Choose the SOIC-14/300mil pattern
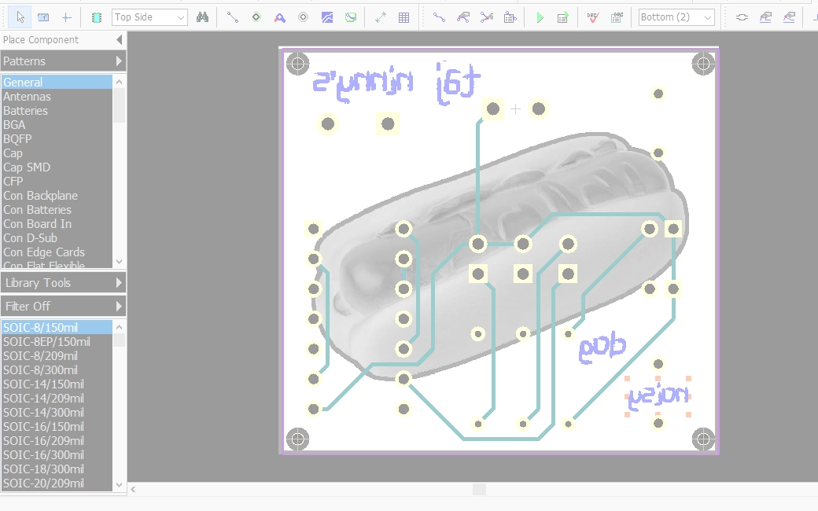The height and width of the screenshot is (511, 818). point(43,412)
